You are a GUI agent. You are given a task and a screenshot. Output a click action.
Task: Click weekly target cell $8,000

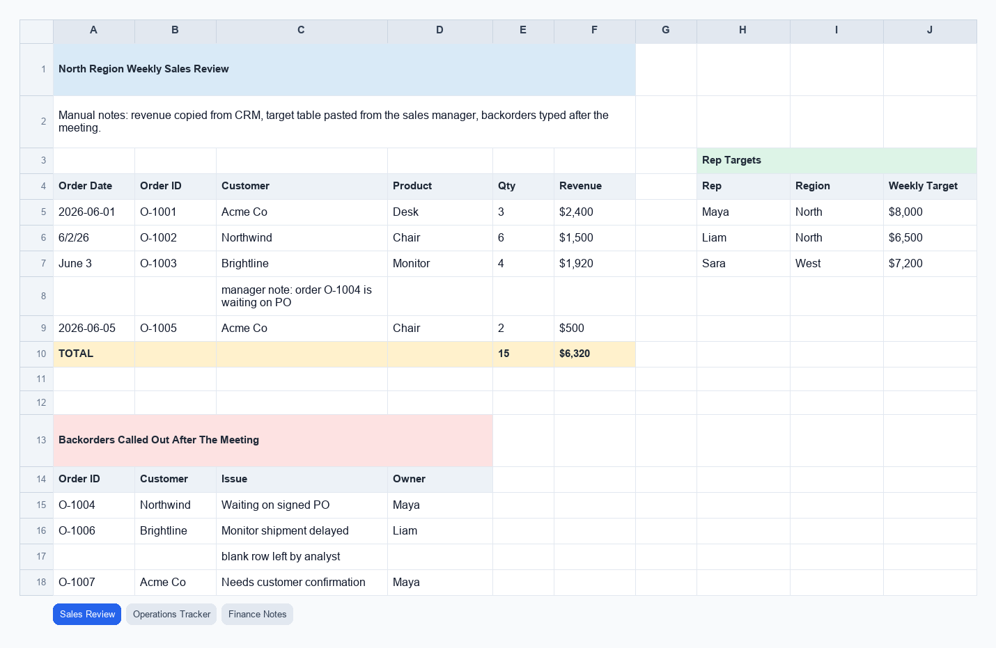click(x=930, y=212)
